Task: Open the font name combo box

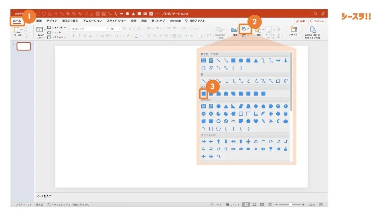Action: tap(89, 29)
